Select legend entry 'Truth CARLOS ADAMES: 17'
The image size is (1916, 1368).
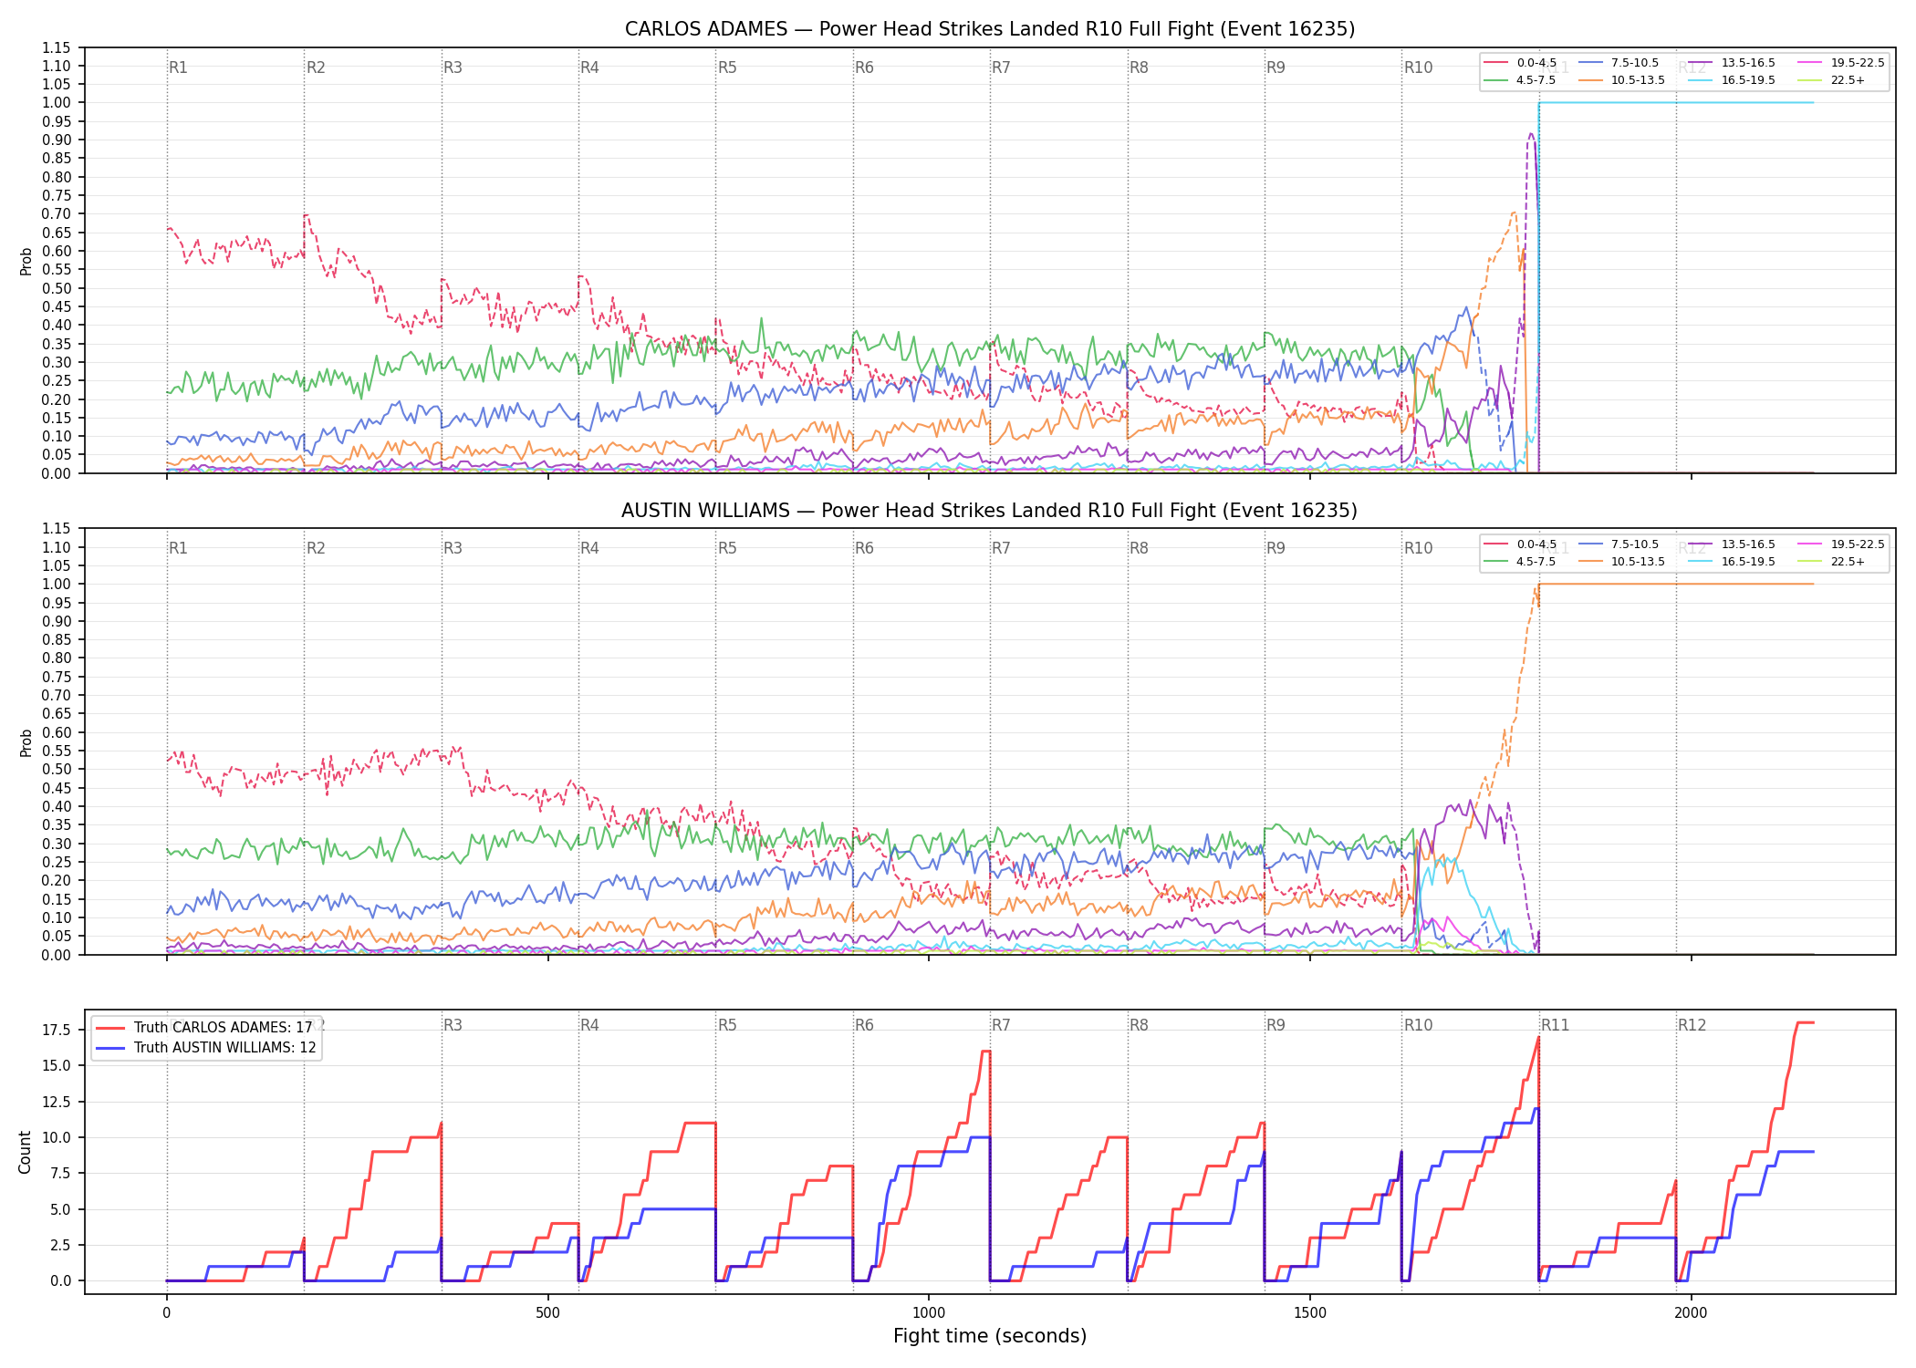click(224, 1027)
